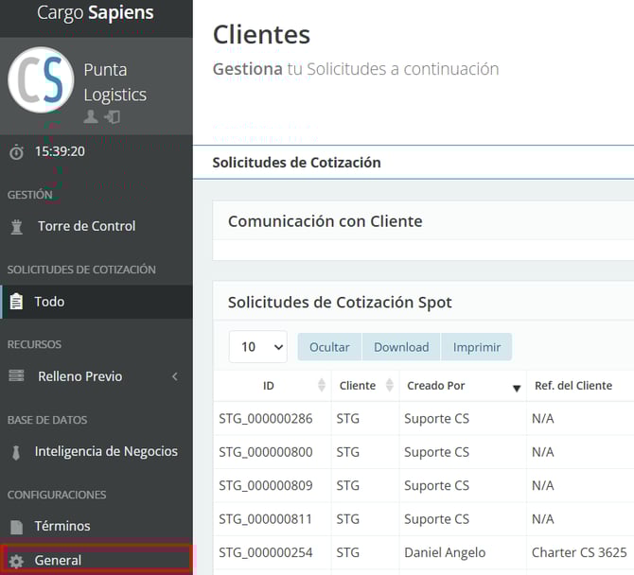Click the Imprimir button
The height and width of the screenshot is (575, 634).
477,347
